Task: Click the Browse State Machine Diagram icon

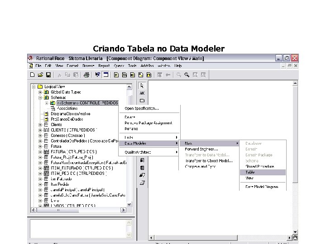Action: [141, 75]
